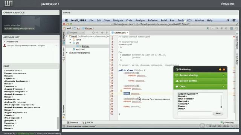Open the View menu
The width and height of the screenshot is (241, 135).
(x=107, y=20)
